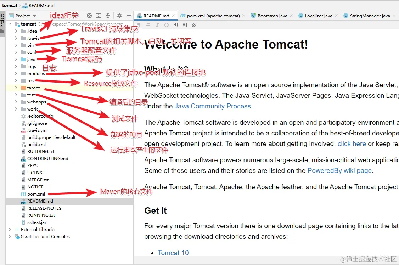399x265 pixels.
Task: Close the README.md editor tab
Action: (173, 16)
